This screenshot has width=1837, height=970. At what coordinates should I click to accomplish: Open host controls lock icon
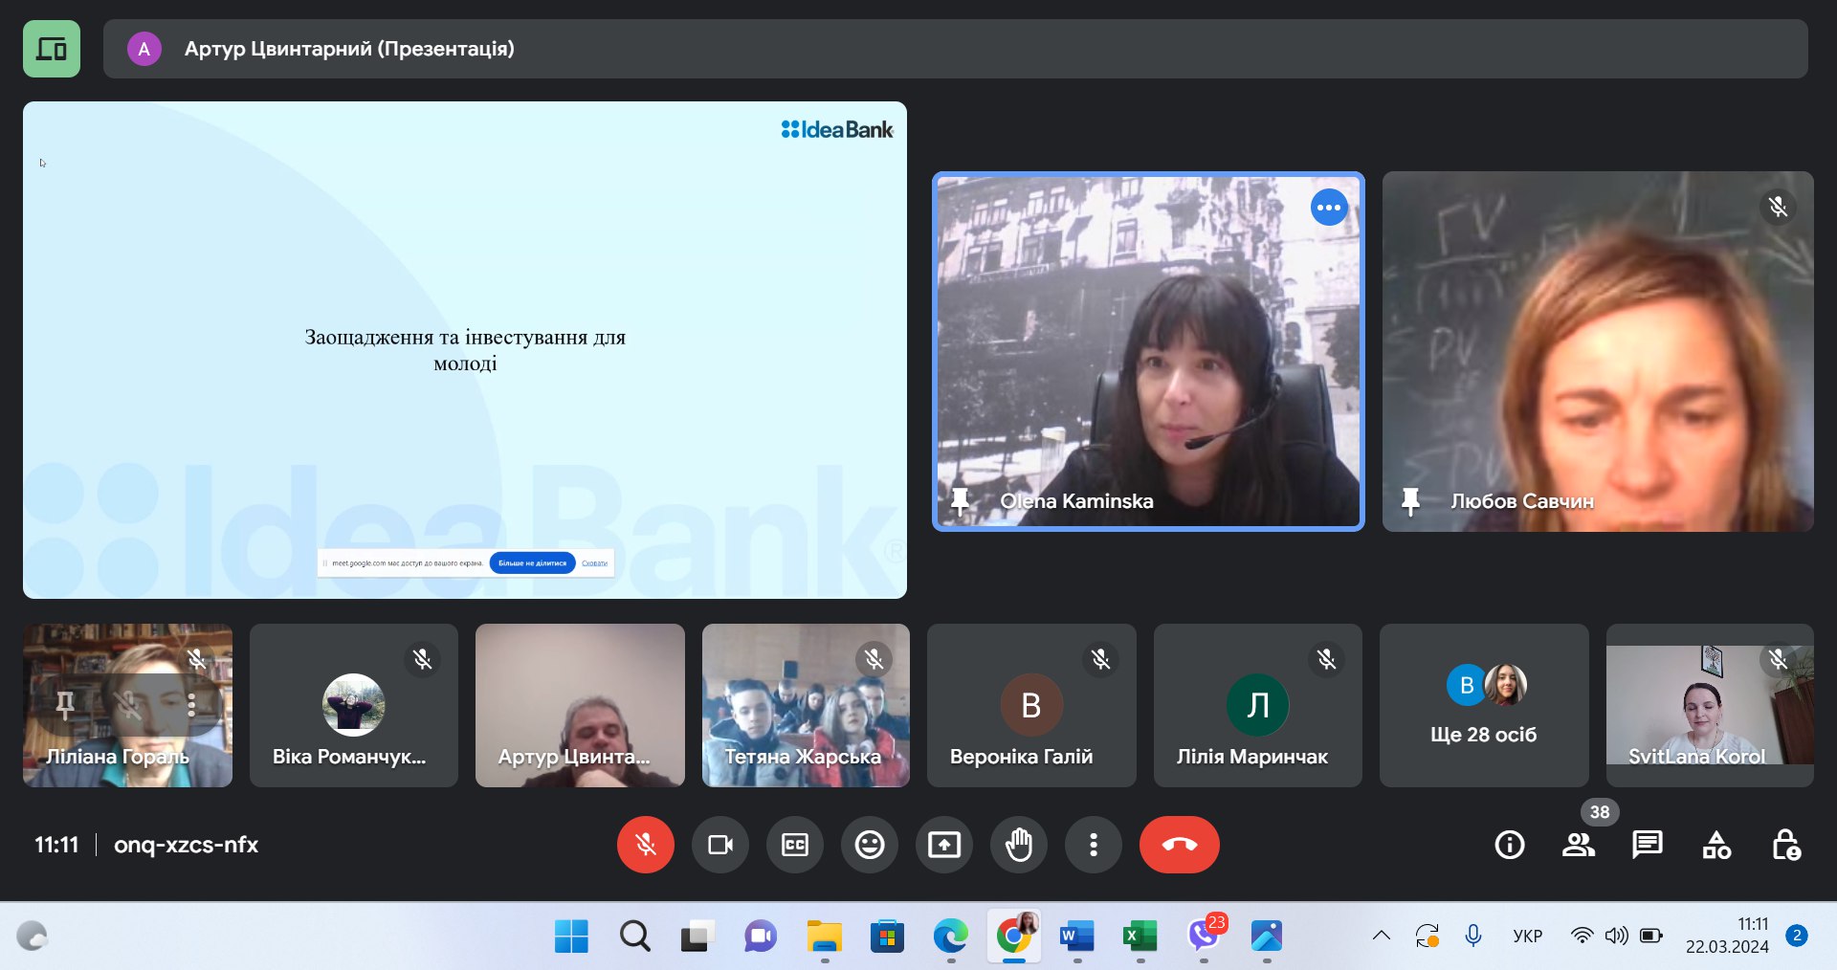click(1785, 845)
